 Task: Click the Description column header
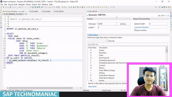pyautogui.click(x=103, y=48)
